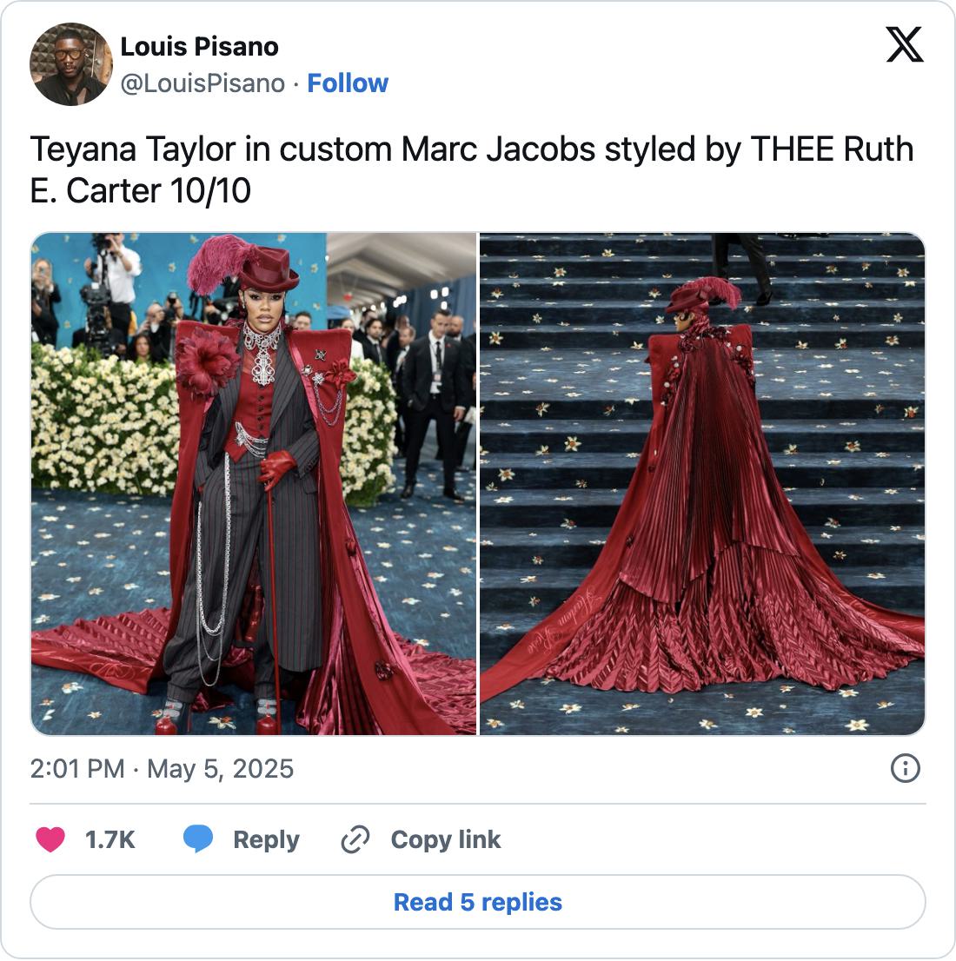Like the tweet with the heart icon
This screenshot has width=956, height=961.
(x=50, y=839)
